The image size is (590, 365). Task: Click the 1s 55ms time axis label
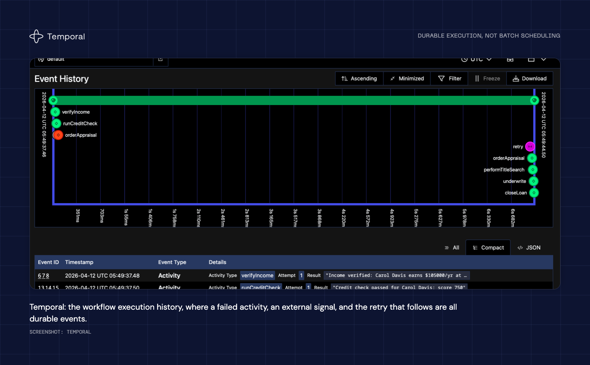tap(126, 217)
